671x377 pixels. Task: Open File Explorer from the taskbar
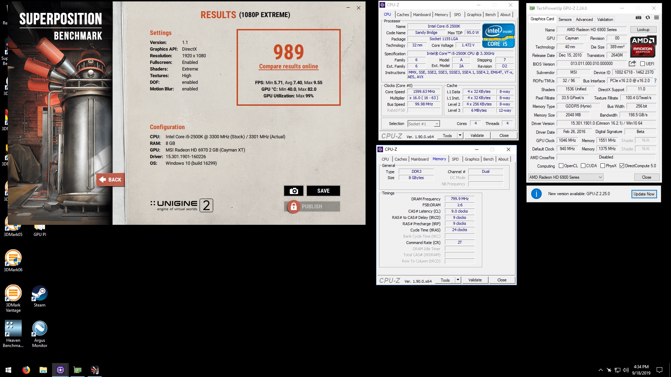[43, 370]
